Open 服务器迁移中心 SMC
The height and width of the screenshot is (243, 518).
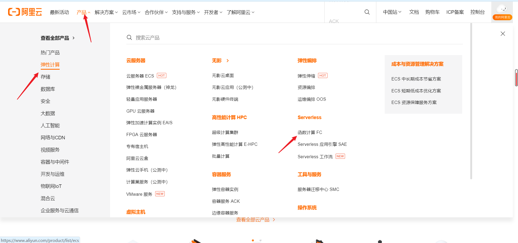(x=318, y=190)
